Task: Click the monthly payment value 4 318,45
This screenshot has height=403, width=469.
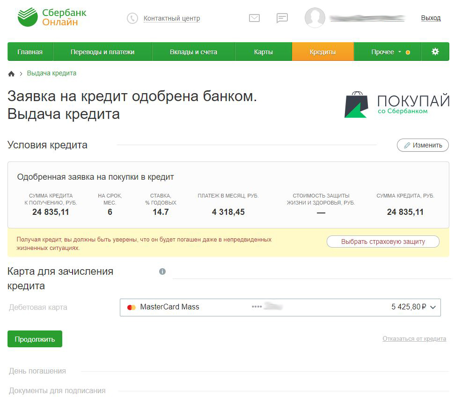Action: tap(228, 212)
